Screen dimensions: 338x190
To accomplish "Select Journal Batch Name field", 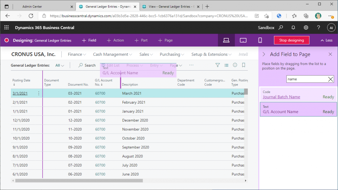I will [298, 95].
